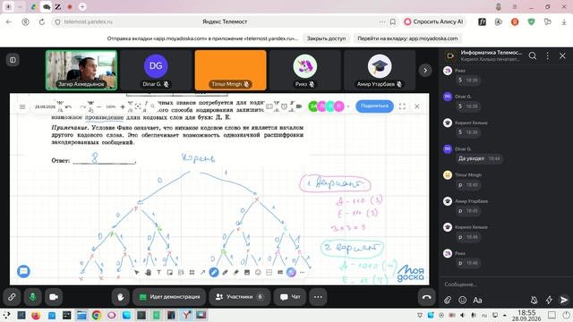Viewport: 573px width, 322px height.
Task: Close the whiteboard demonstration panel
Action: tap(417, 106)
